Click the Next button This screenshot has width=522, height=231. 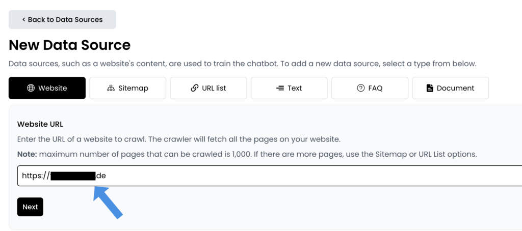30,207
